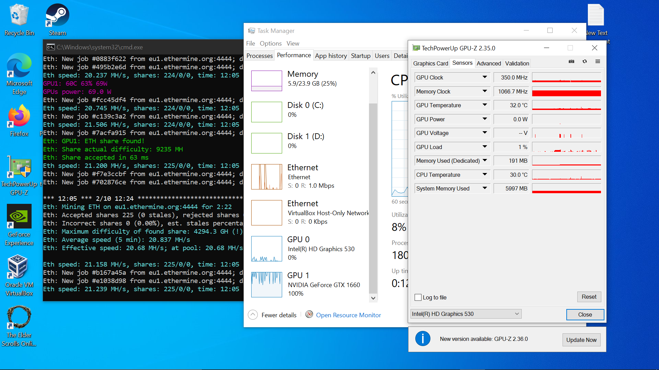Image resolution: width=659 pixels, height=370 pixels.
Task: Open the Intel(R) HD Graphics 530 device selector
Action: point(466,314)
